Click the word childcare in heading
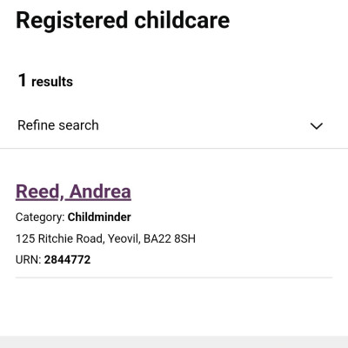348x348 pixels. pyautogui.click(x=182, y=20)
